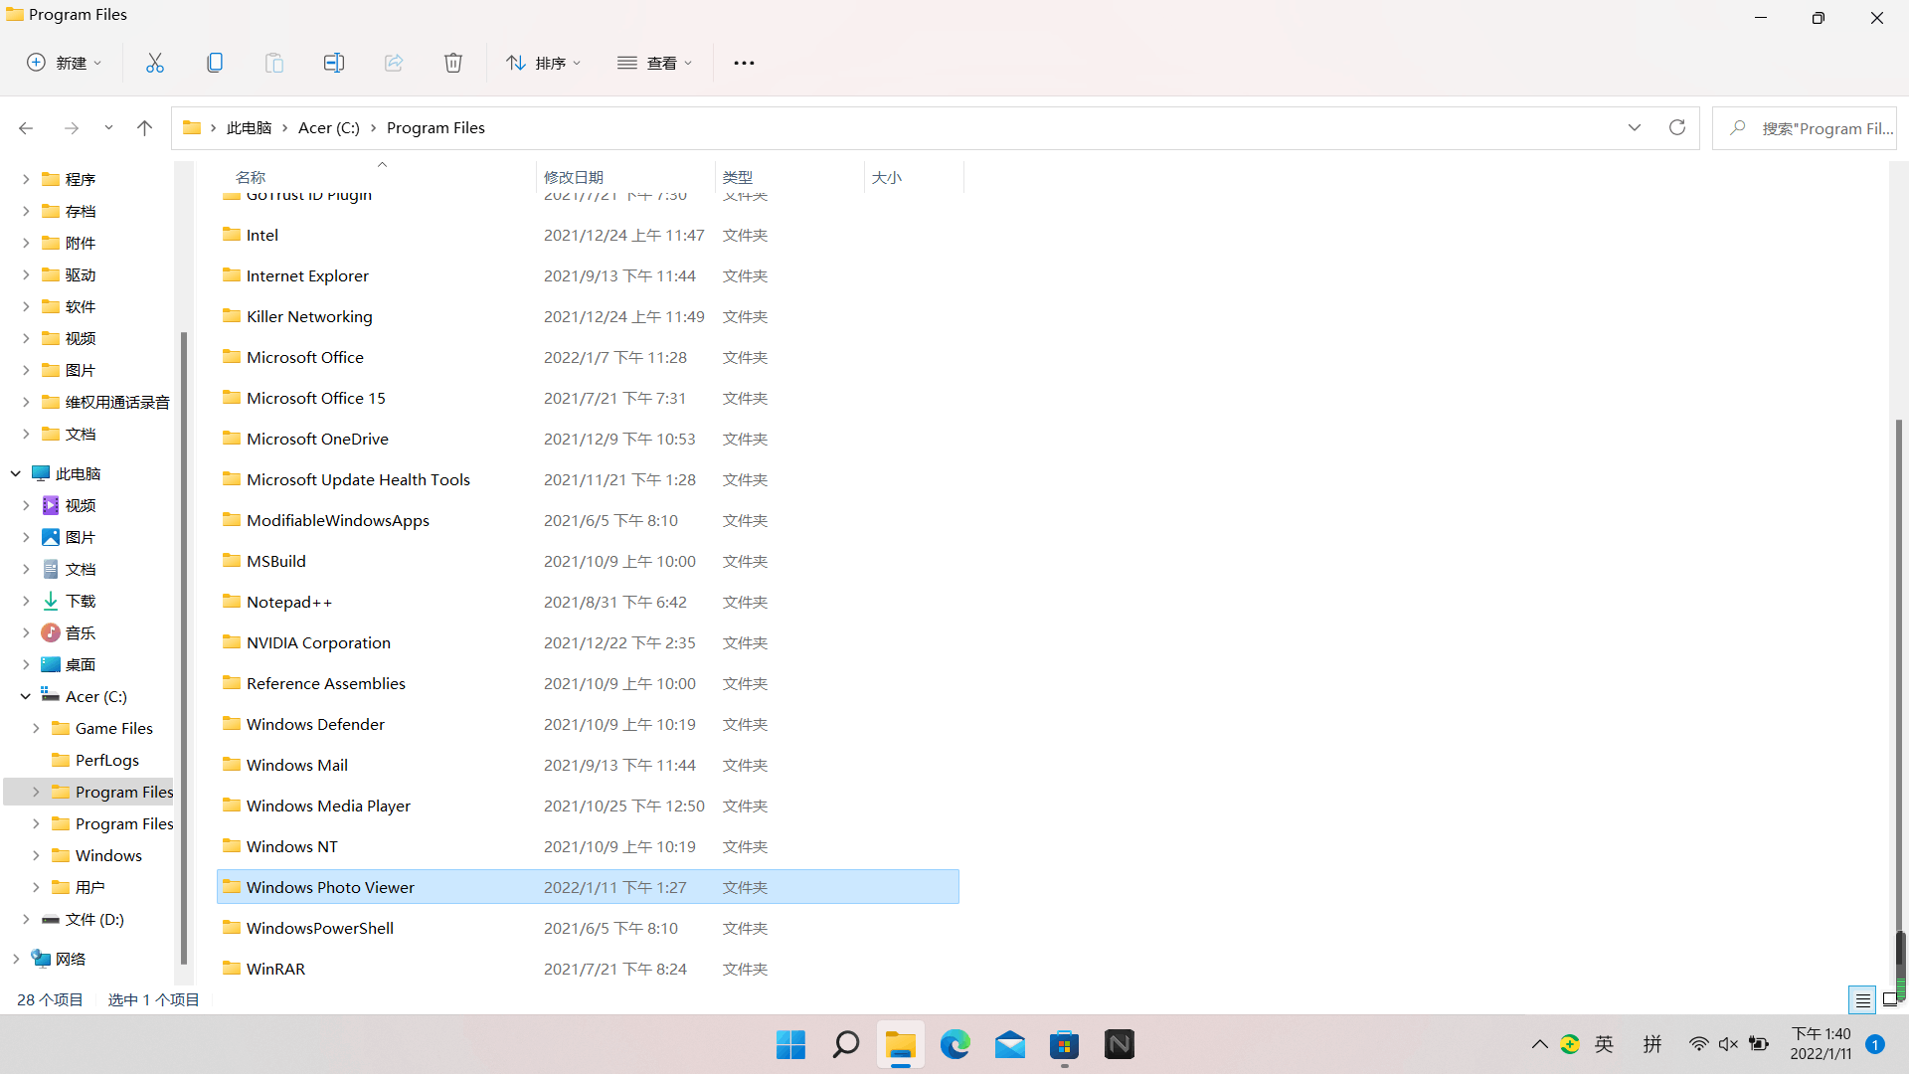The height and width of the screenshot is (1074, 1909).
Task: Open Mail app from taskbar
Action: [1010, 1044]
